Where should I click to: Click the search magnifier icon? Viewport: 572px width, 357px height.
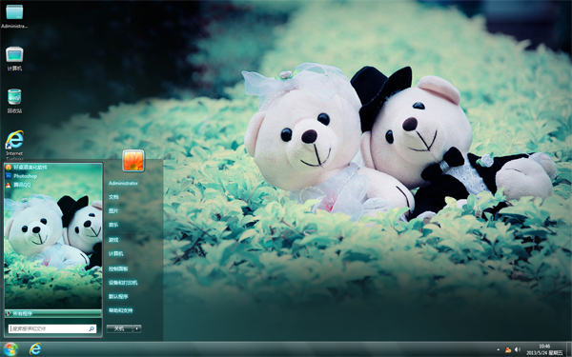[92, 328]
